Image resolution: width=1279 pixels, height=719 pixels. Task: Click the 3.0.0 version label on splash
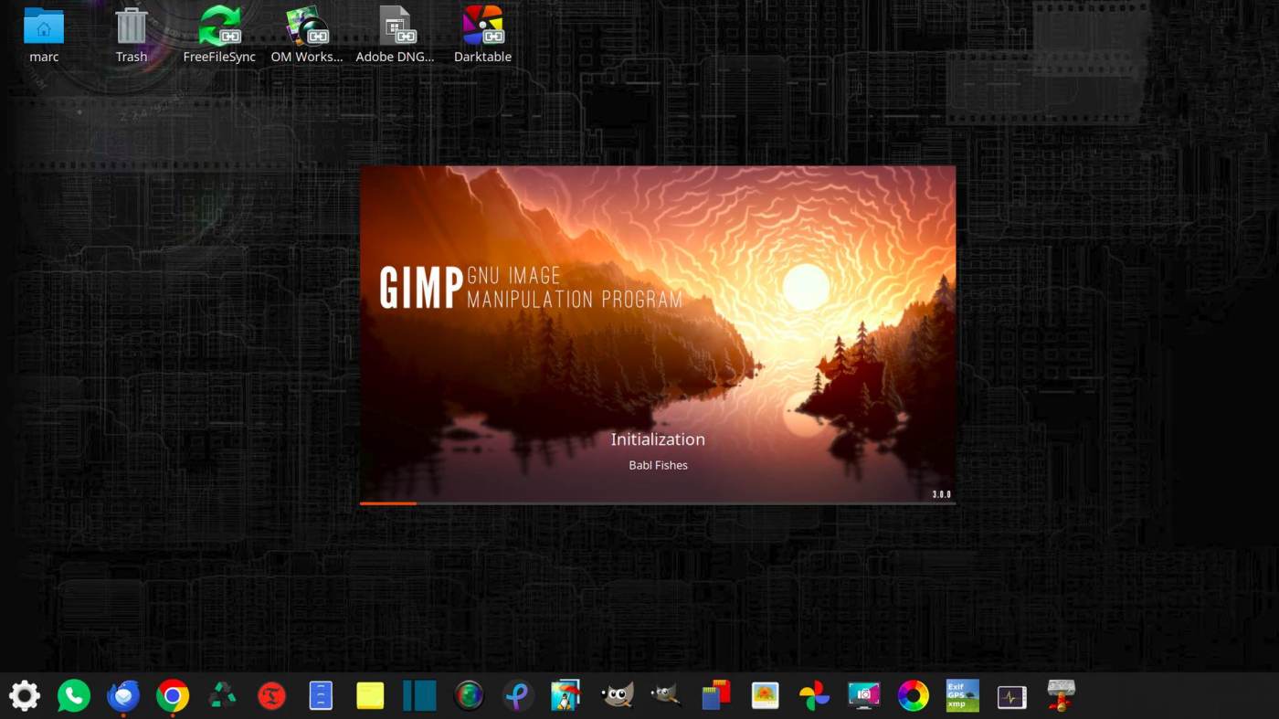(942, 494)
